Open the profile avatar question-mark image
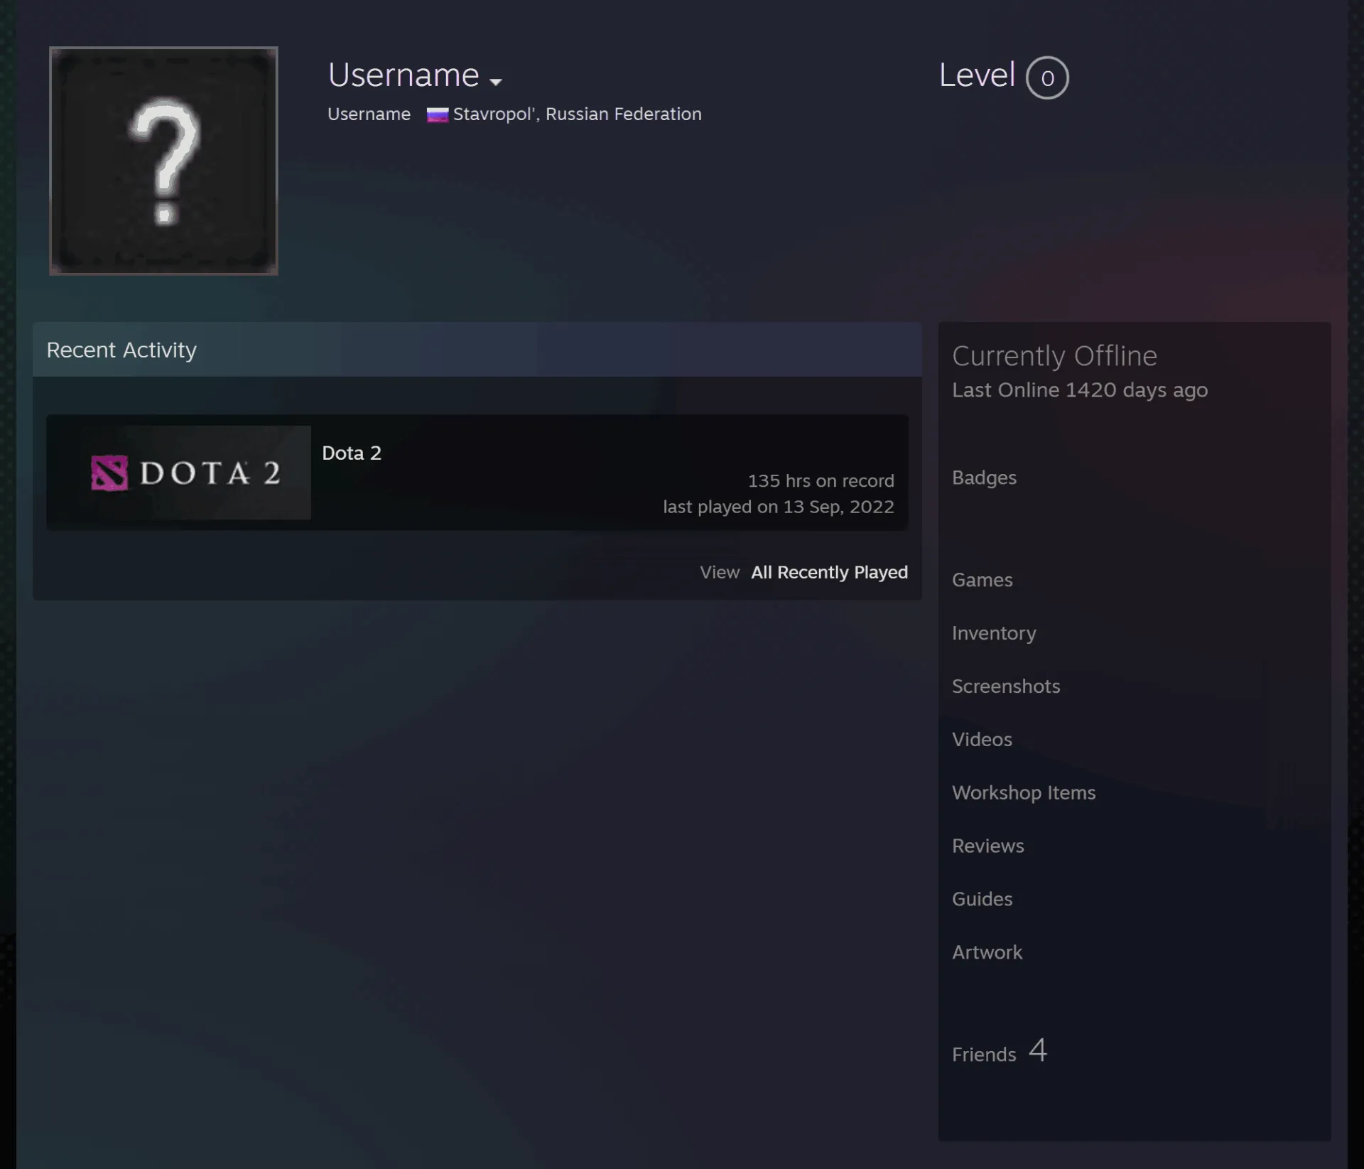The width and height of the screenshot is (1364, 1169). [163, 161]
